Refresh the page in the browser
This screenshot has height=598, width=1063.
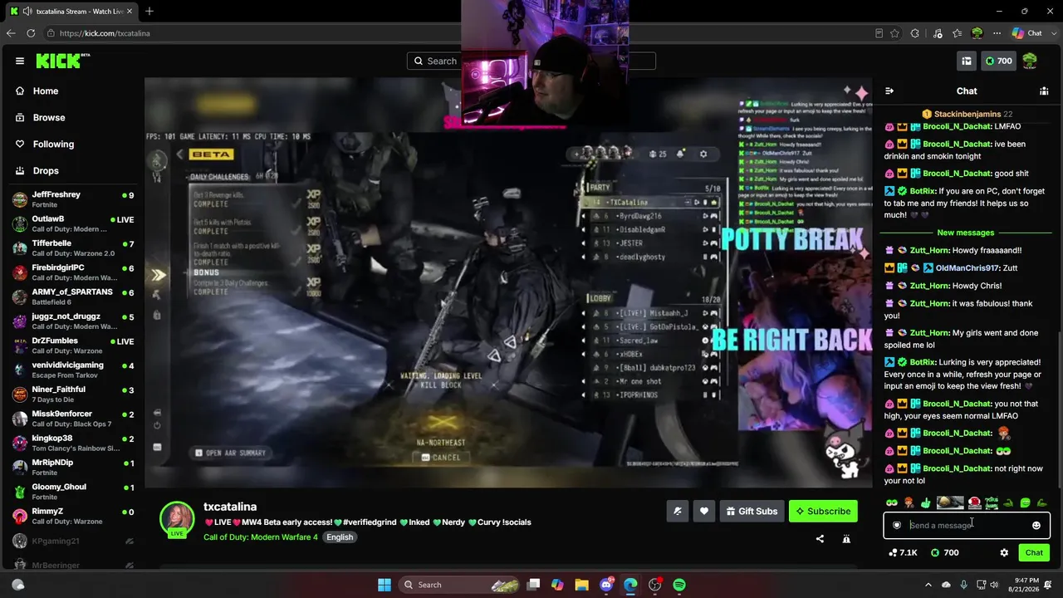click(x=31, y=33)
